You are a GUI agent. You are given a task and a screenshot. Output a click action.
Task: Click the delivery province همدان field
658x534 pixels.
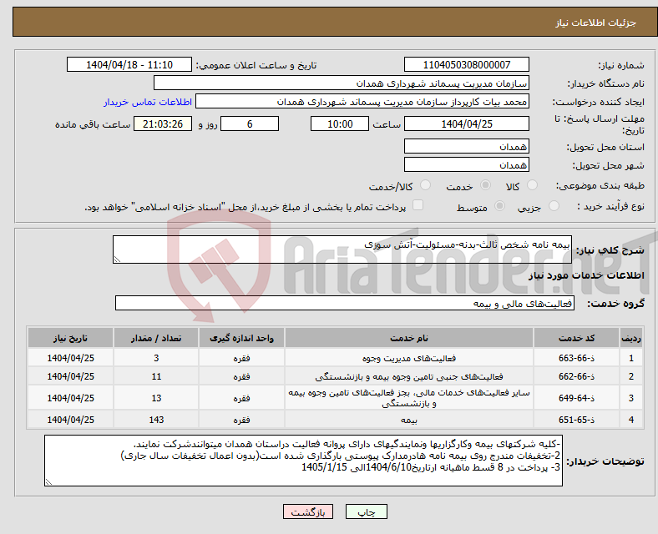pos(467,146)
